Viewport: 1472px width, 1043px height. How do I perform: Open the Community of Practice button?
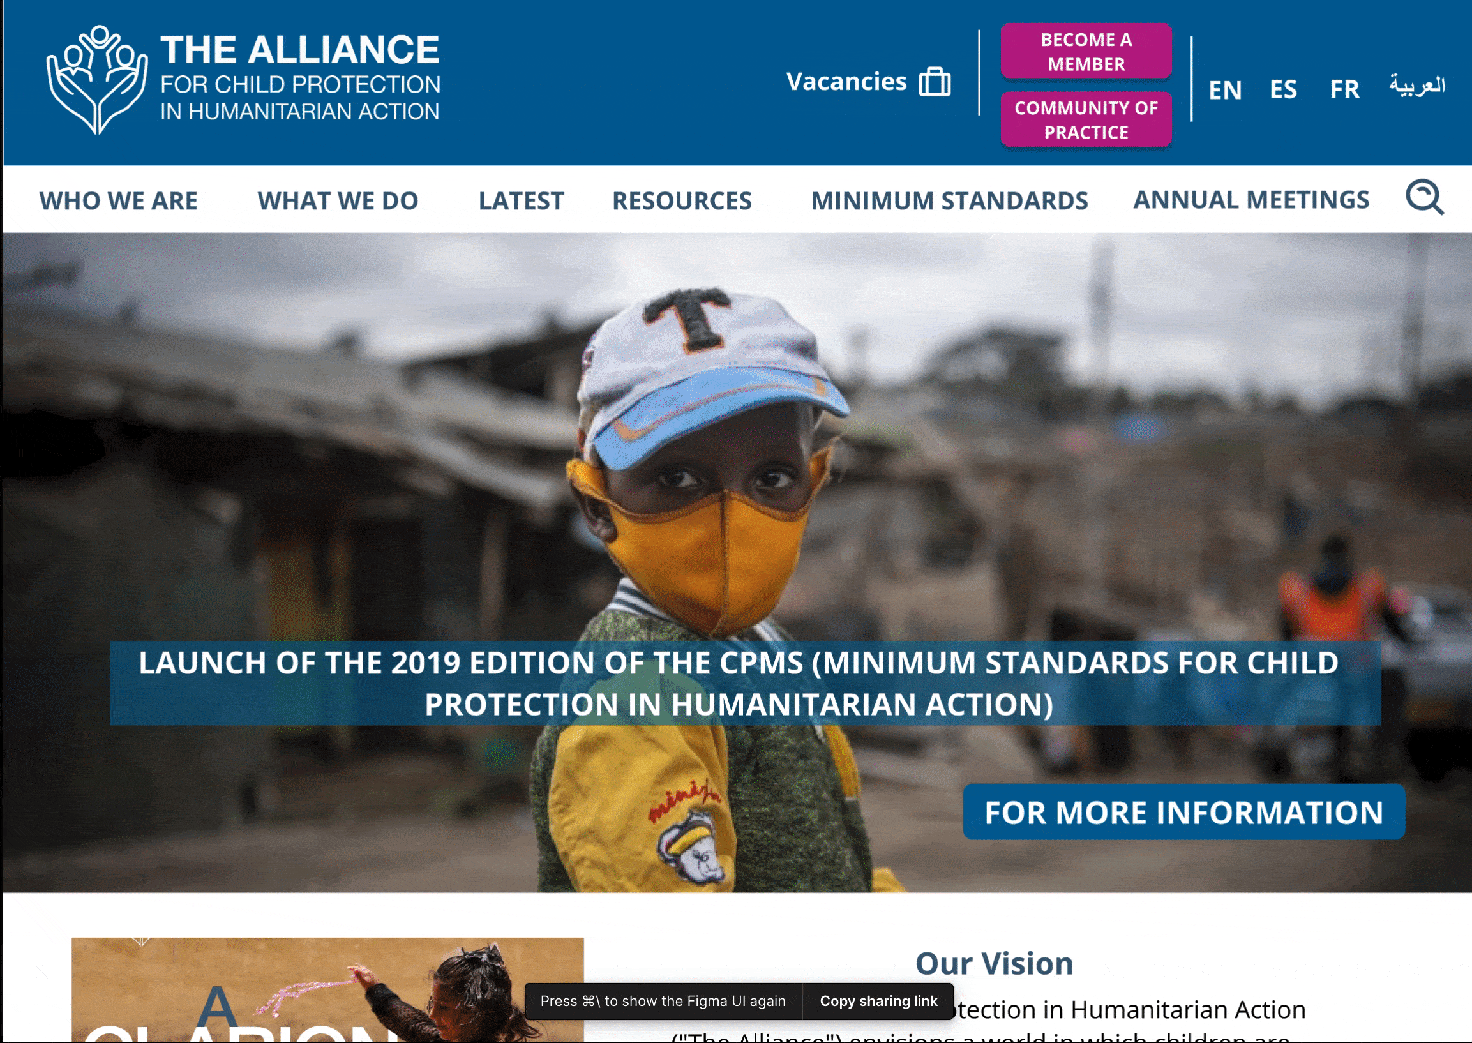point(1086,119)
